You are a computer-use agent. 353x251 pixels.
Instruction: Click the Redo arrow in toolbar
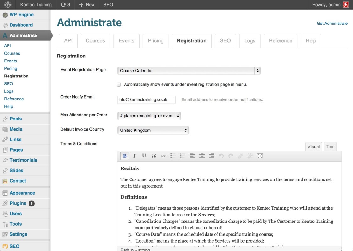coord(231,156)
